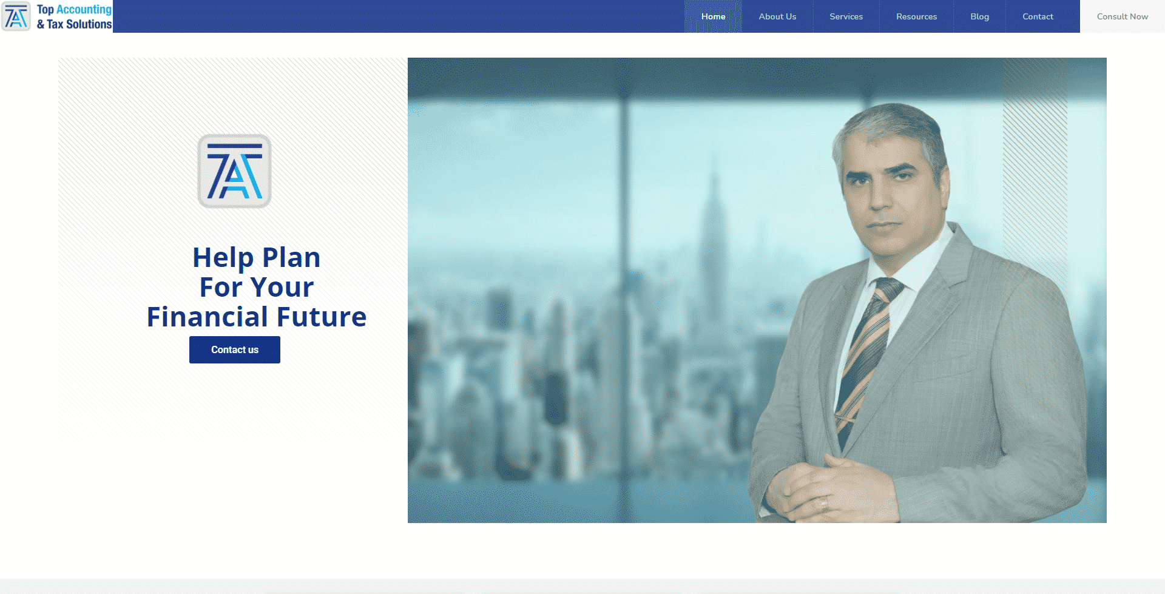
Task: Click the Contact us button
Action: pos(235,349)
